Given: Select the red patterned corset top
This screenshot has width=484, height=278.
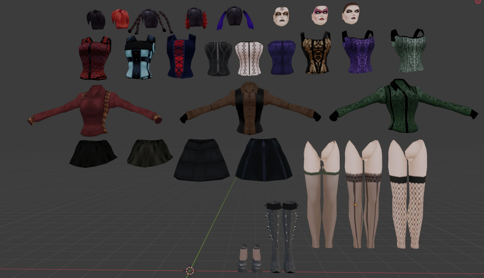Looking at the screenshot, I should click(x=94, y=58).
